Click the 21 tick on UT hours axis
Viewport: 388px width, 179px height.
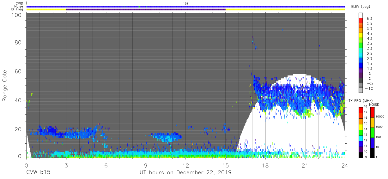click(x=305, y=165)
